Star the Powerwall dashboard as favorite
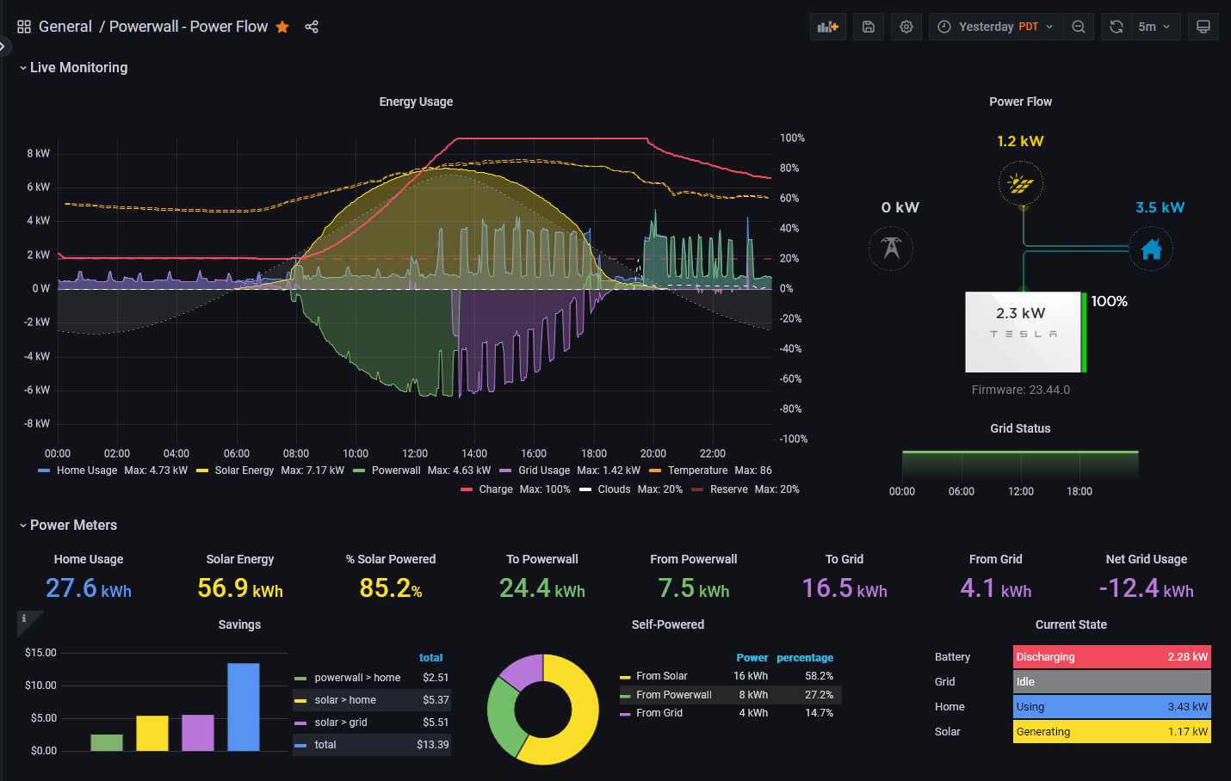The image size is (1231, 781). coord(282,27)
